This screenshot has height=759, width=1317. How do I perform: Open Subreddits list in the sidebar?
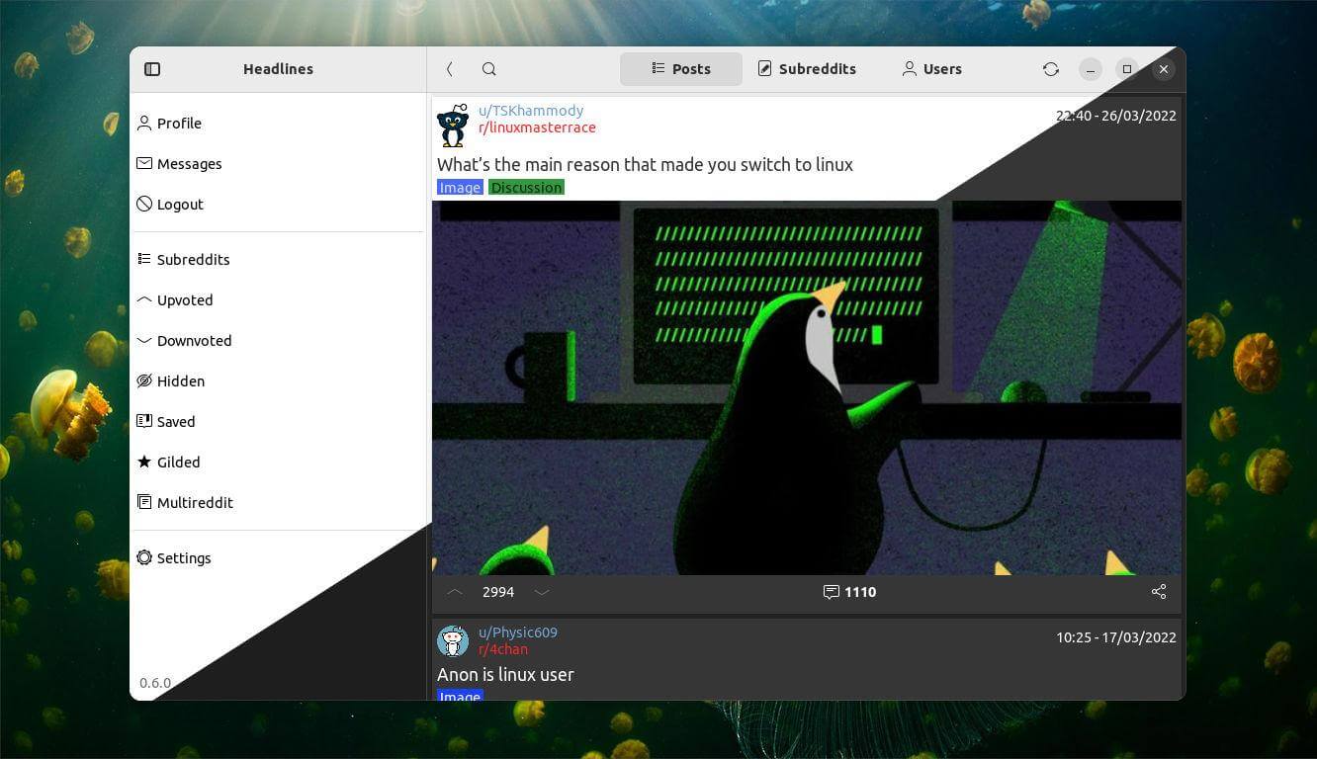[x=278, y=260]
